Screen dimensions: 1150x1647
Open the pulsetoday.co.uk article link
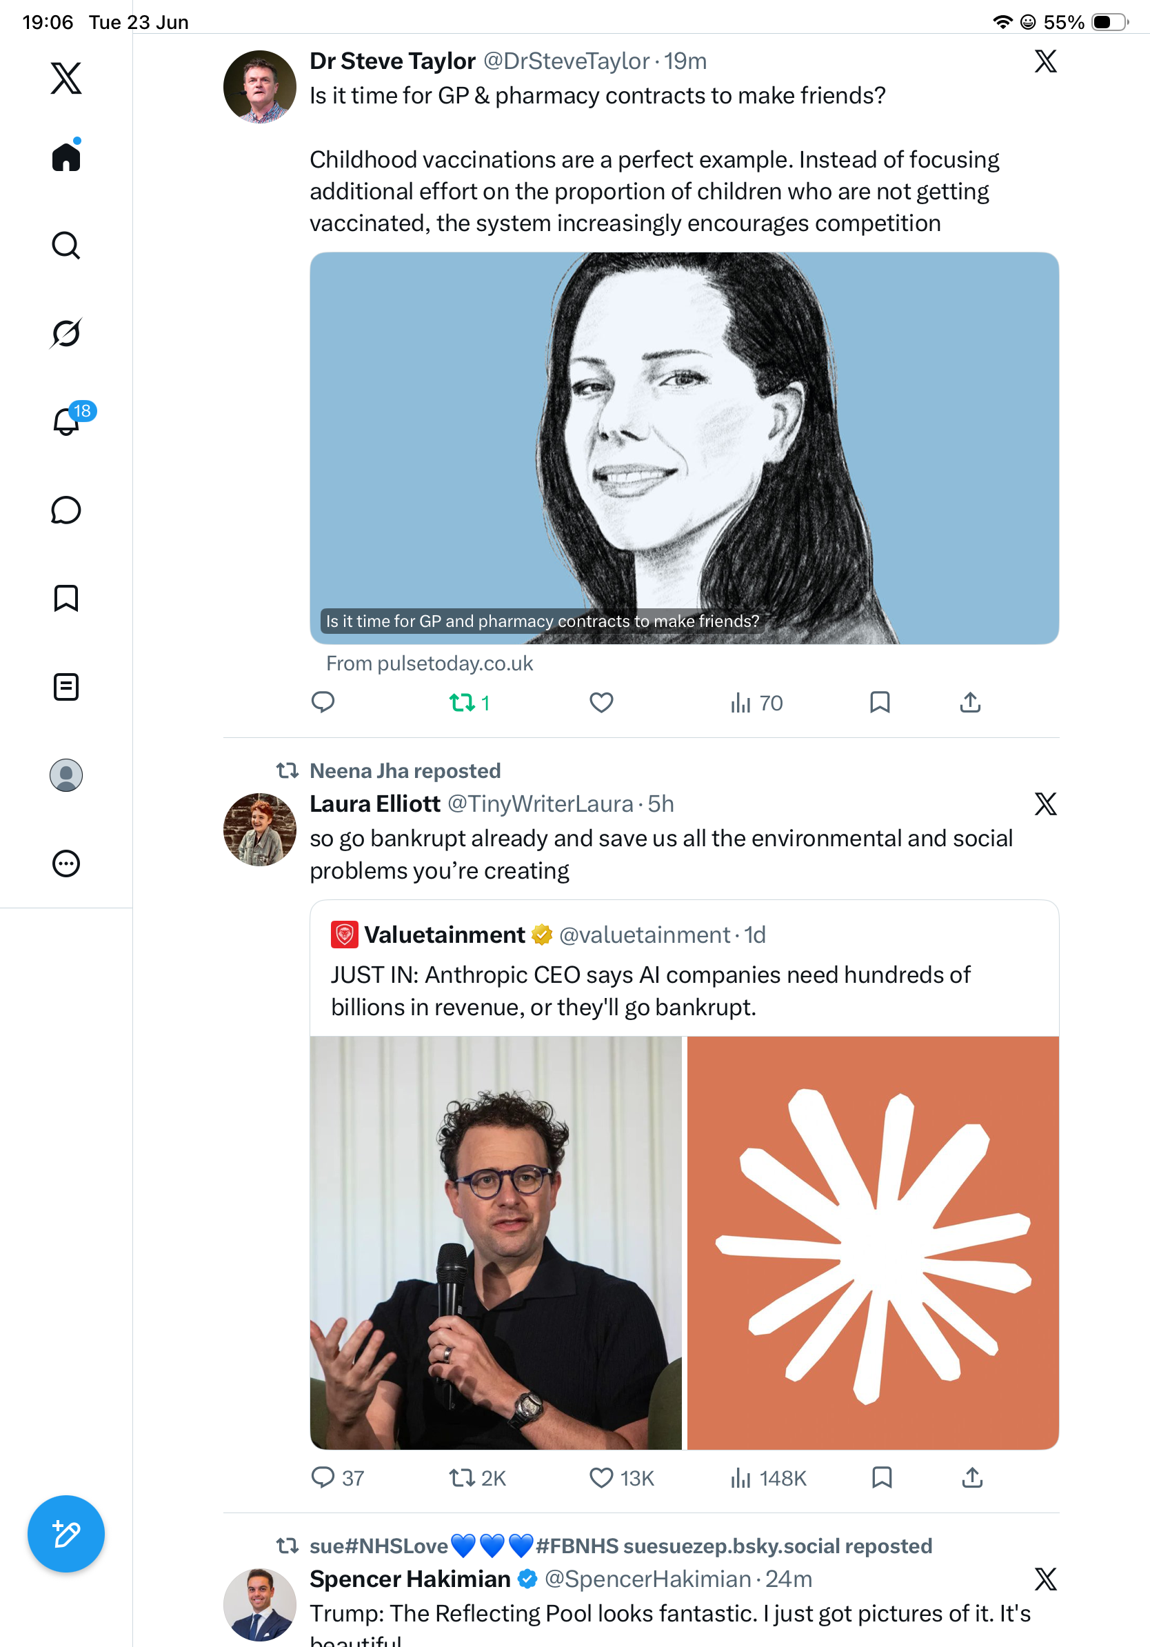pos(684,448)
